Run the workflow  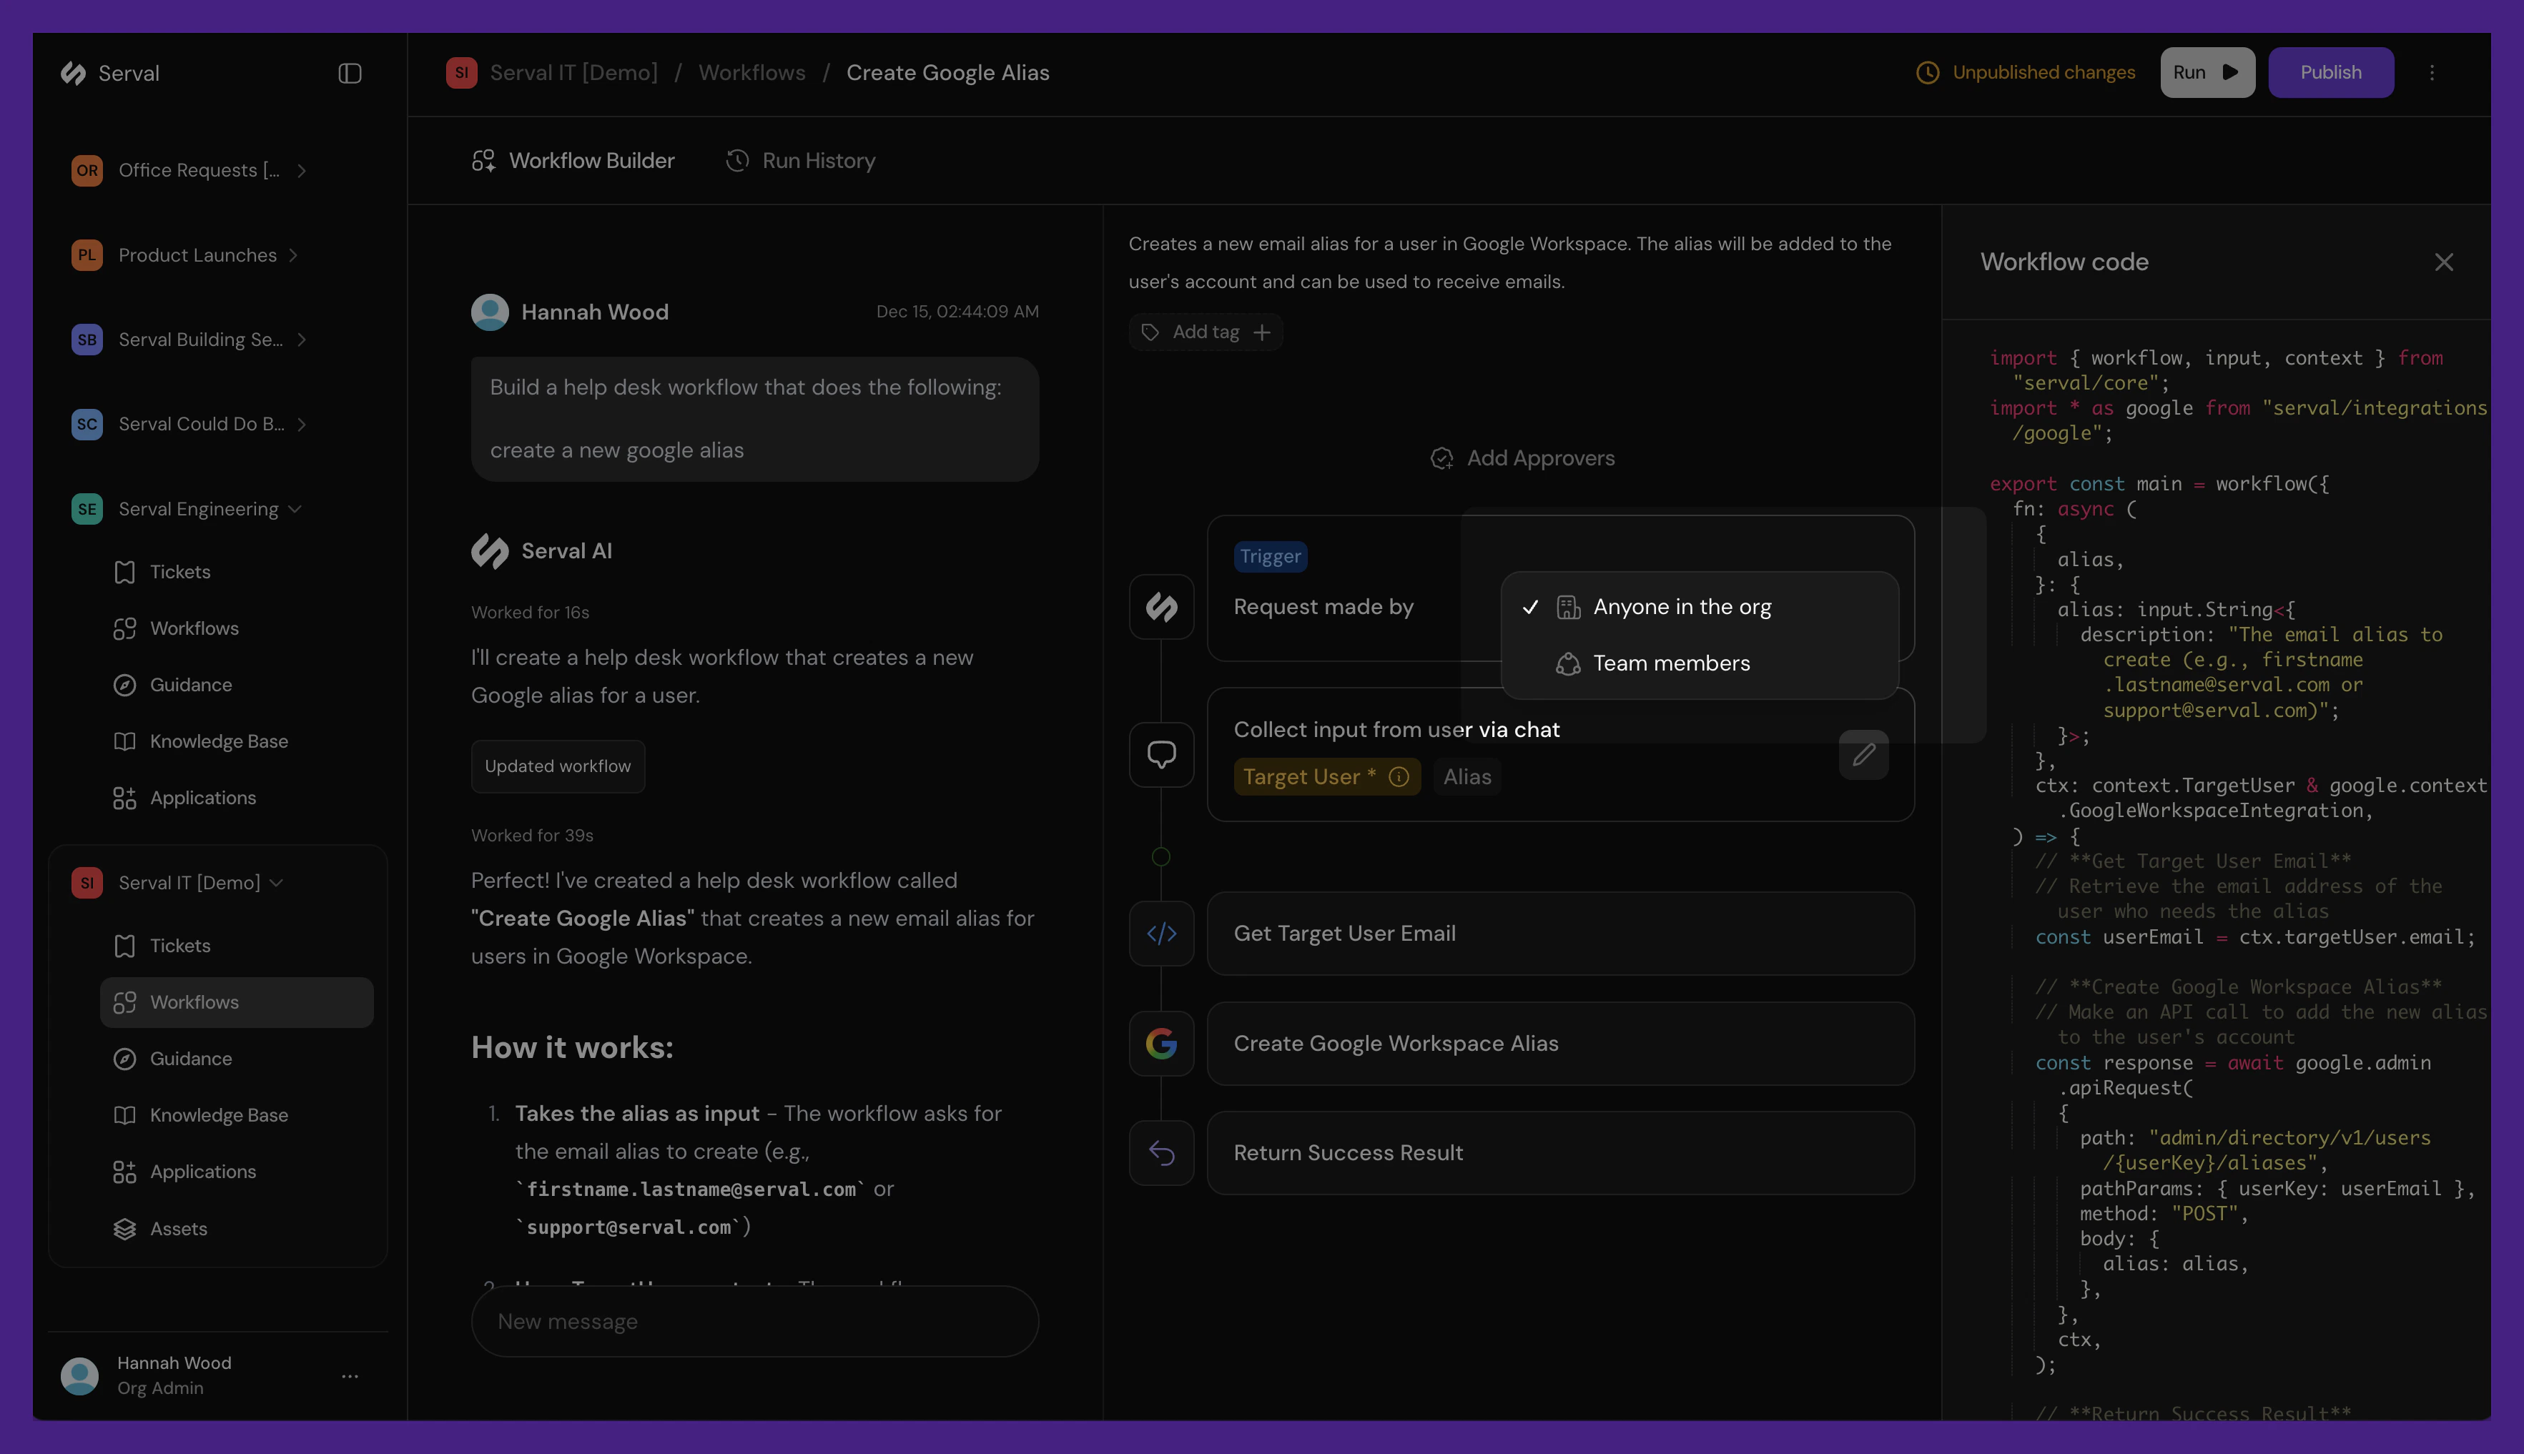(x=2207, y=72)
